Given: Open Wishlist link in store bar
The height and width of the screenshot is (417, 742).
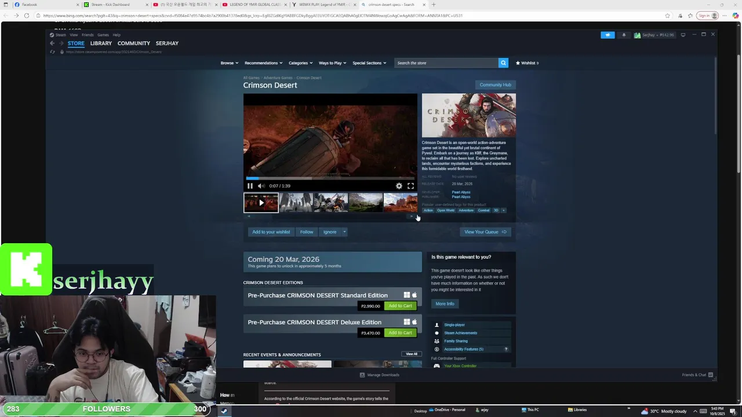Looking at the screenshot, I should [527, 63].
